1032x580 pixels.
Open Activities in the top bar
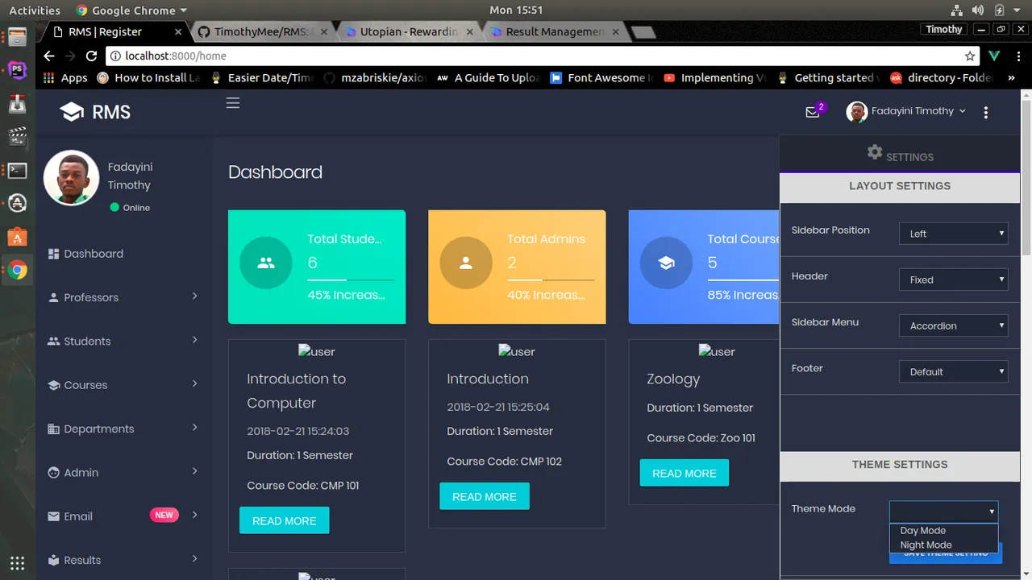click(35, 10)
